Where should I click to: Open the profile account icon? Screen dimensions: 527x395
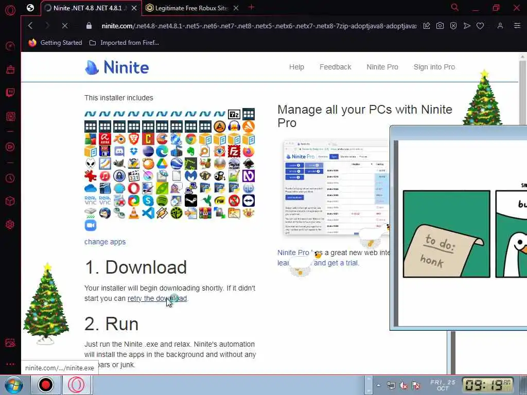(x=500, y=26)
